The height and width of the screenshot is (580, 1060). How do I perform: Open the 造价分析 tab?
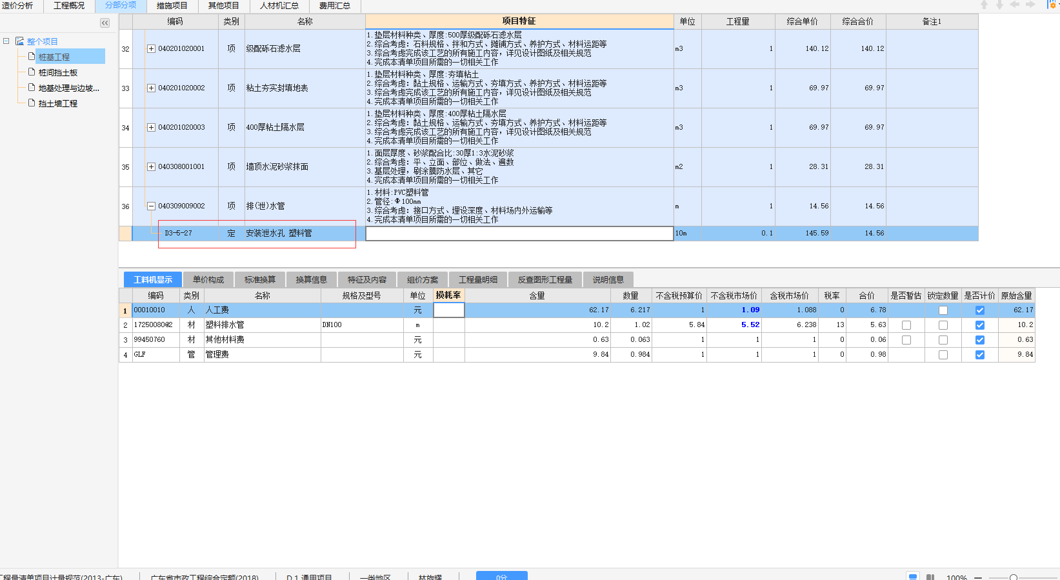point(17,5)
